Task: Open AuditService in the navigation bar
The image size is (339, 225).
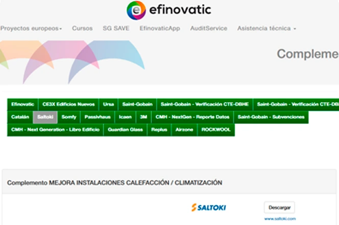Action: tap(209, 28)
